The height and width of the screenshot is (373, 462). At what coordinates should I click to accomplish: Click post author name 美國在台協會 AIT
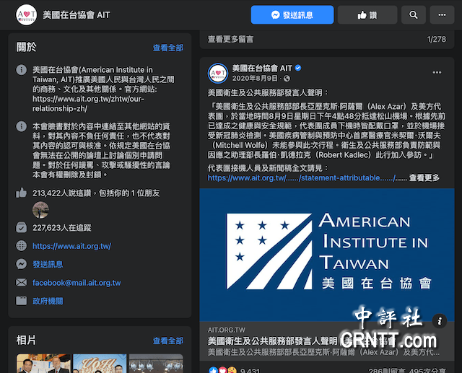tap(262, 69)
